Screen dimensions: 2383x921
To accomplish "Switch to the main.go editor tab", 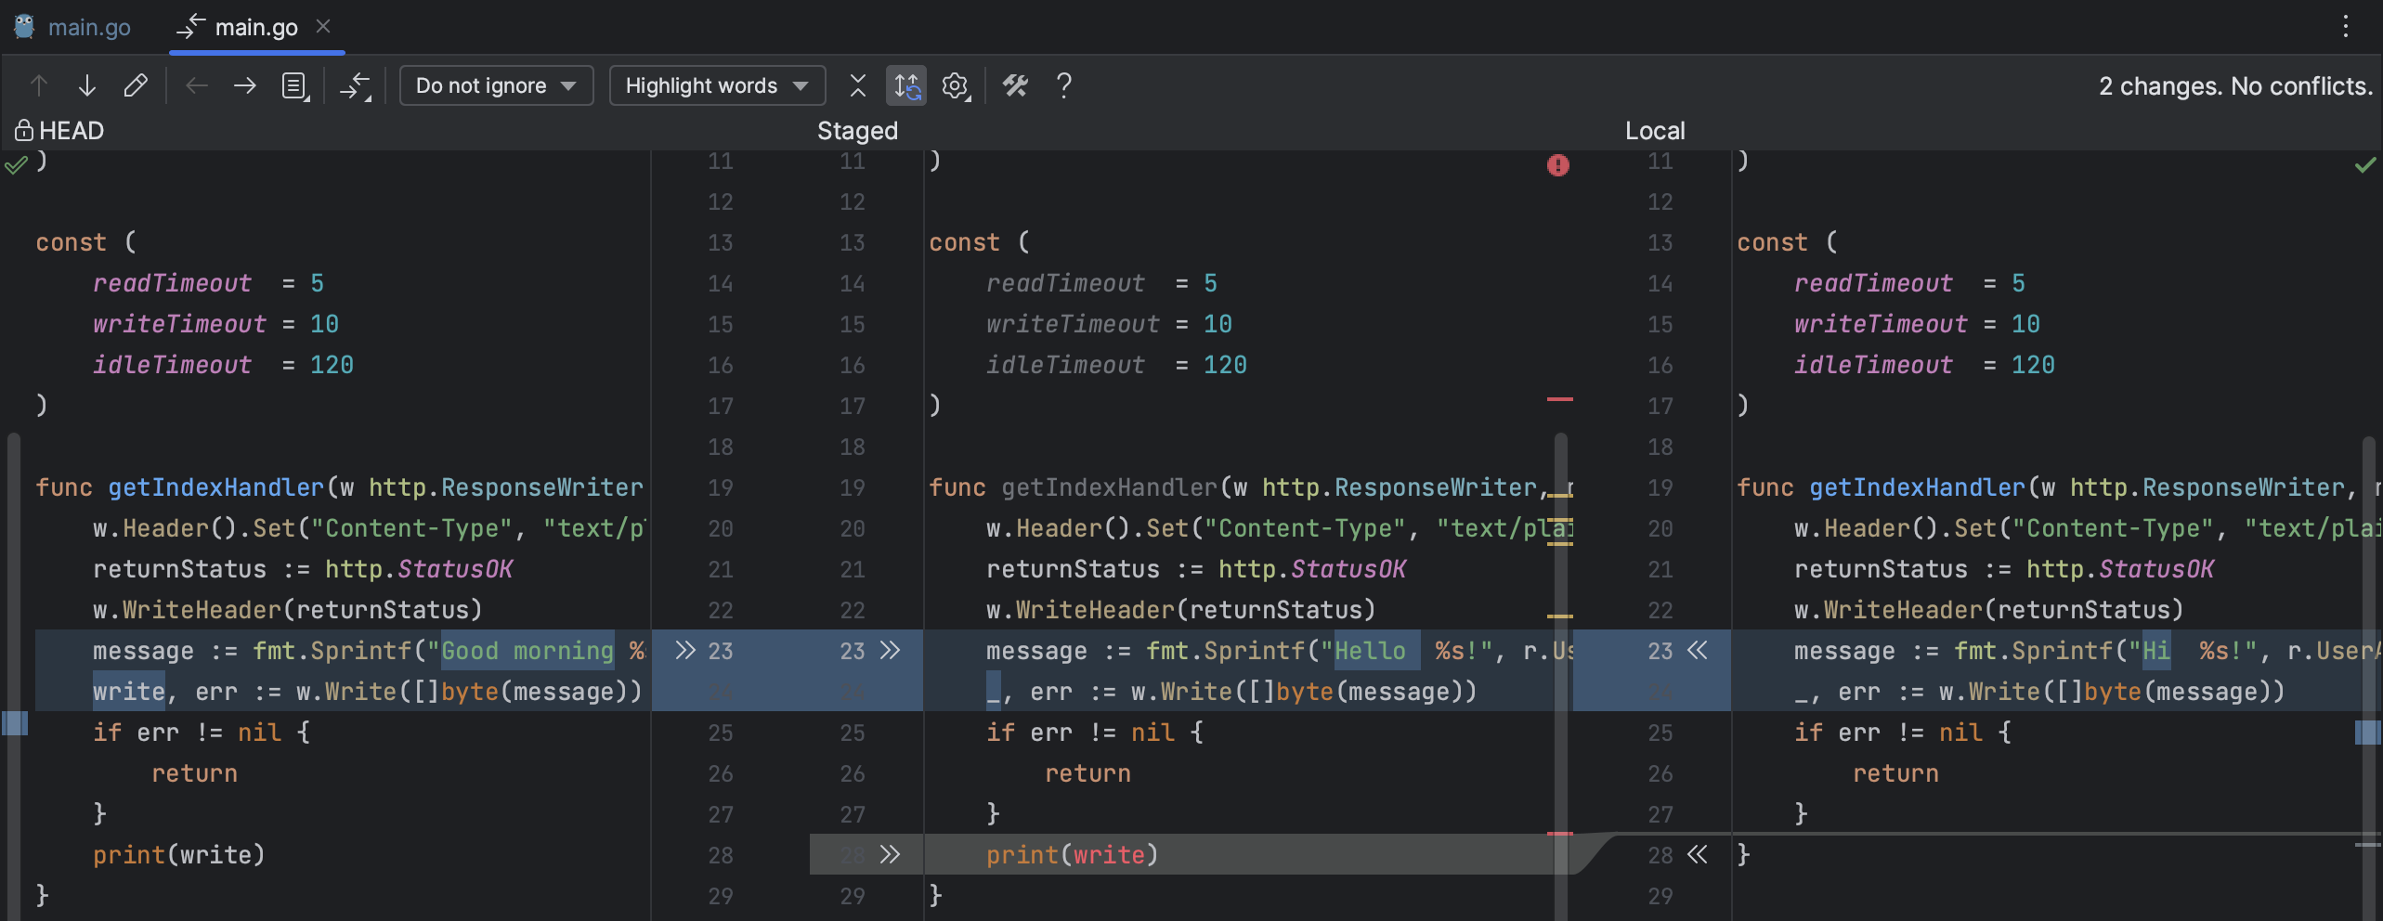I will pos(88,27).
